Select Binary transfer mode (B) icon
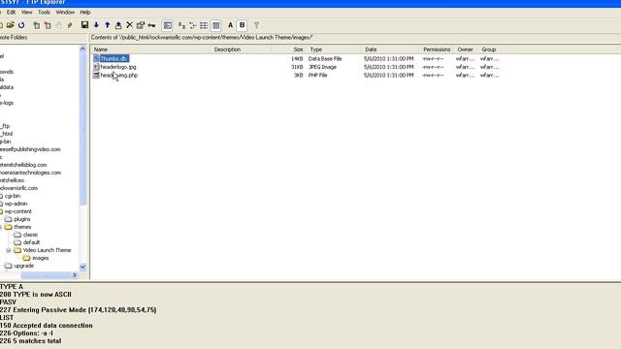This screenshot has height=349, width=621. pyautogui.click(x=242, y=25)
